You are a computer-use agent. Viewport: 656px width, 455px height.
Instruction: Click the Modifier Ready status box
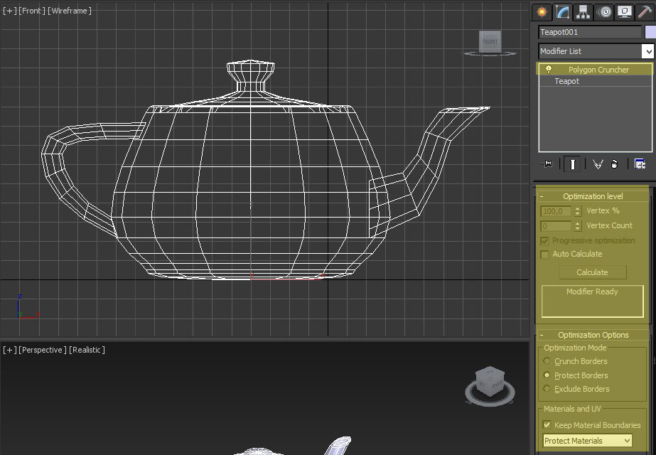coord(593,301)
